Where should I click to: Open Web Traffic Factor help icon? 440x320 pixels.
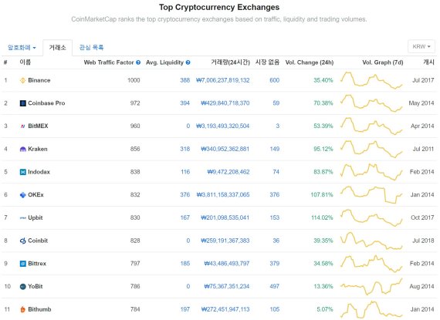[138, 62]
